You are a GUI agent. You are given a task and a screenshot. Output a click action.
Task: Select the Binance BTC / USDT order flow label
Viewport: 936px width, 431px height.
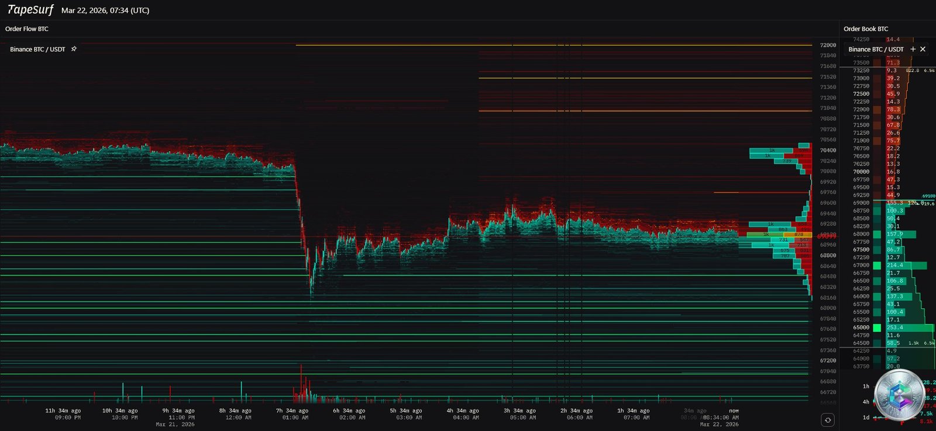(37, 49)
